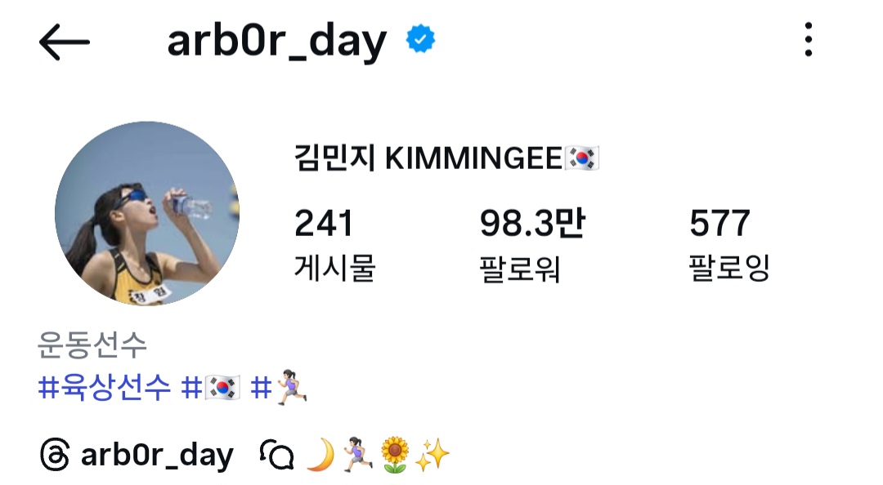Open the arb0r_day Threads profile link
The width and height of the screenshot is (883, 485).
[x=157, y=455]
